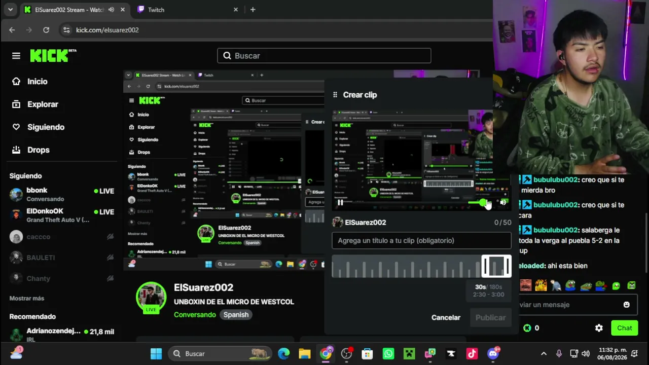Open the Siguiendo page
Screen dimensions: 649x365
pyautogui.click(x=39, y=127)
